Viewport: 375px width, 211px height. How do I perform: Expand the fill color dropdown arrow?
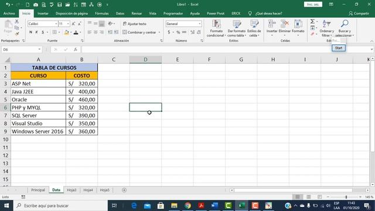[x=71, y=32]
